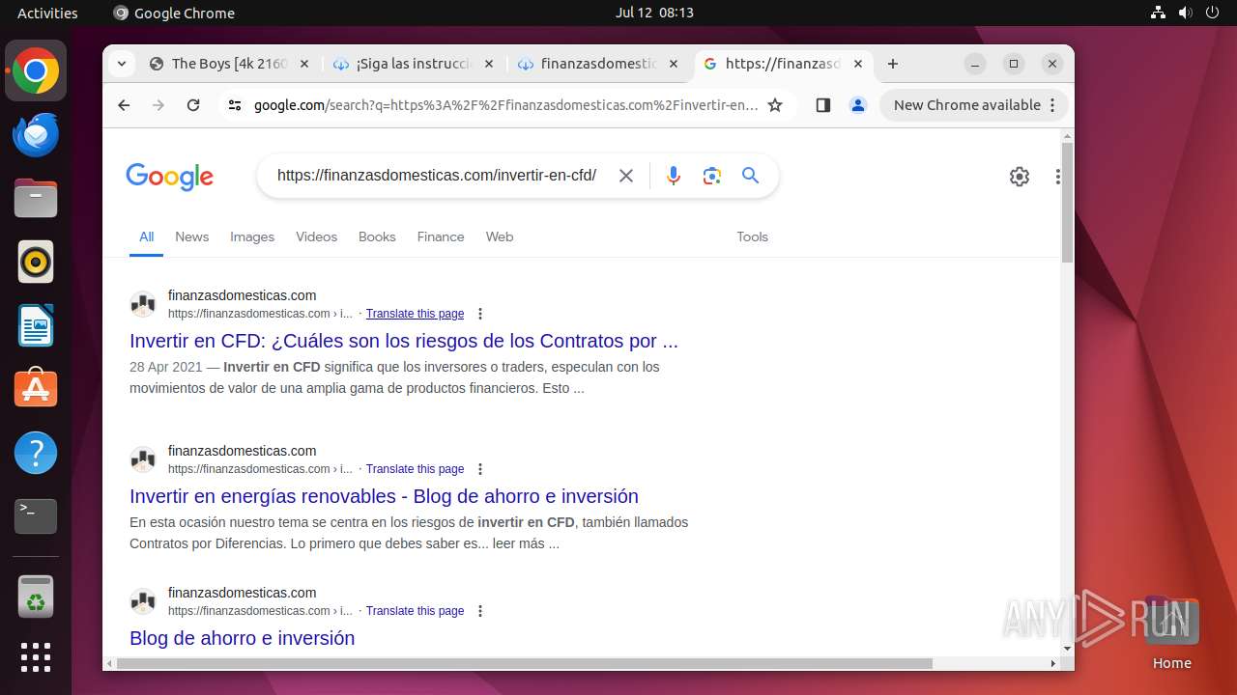Close the 'finanzasdomestic' tab
Viewport: 1237px width, 695px height.
pyautogui.click(x=674, y=64)
